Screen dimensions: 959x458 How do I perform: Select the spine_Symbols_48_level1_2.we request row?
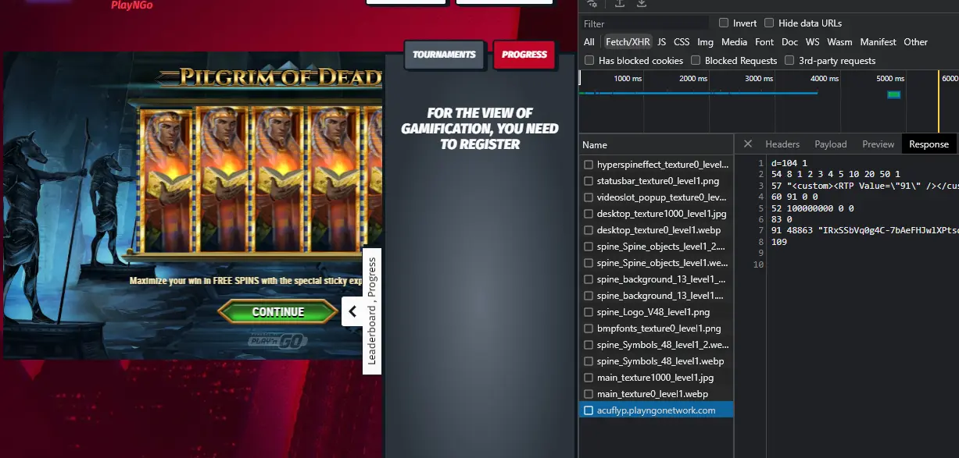point(656,345)
